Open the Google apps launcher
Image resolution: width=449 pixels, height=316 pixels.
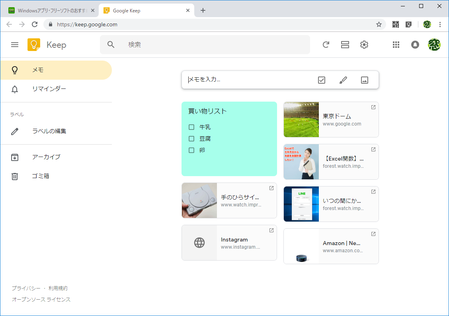[x=396, y=45]
